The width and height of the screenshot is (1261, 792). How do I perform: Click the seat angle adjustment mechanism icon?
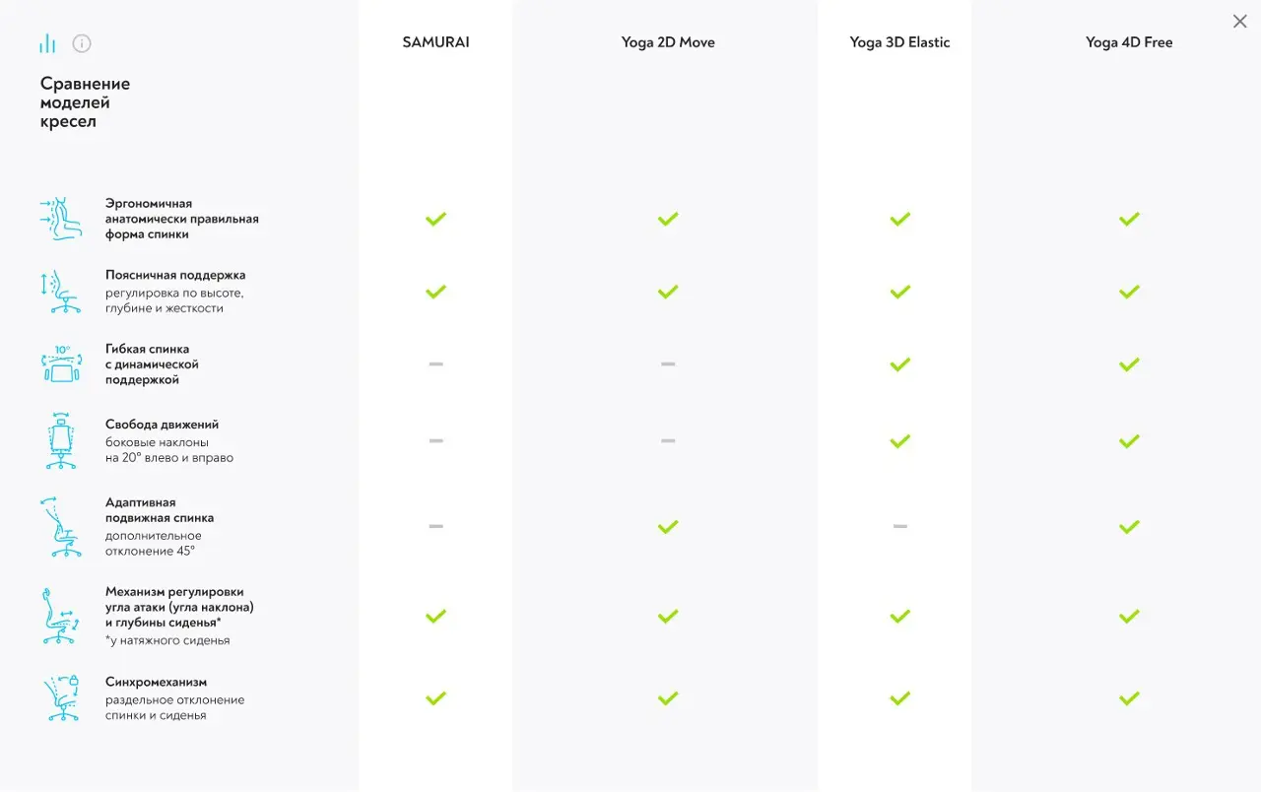click(x=61, y=616)
